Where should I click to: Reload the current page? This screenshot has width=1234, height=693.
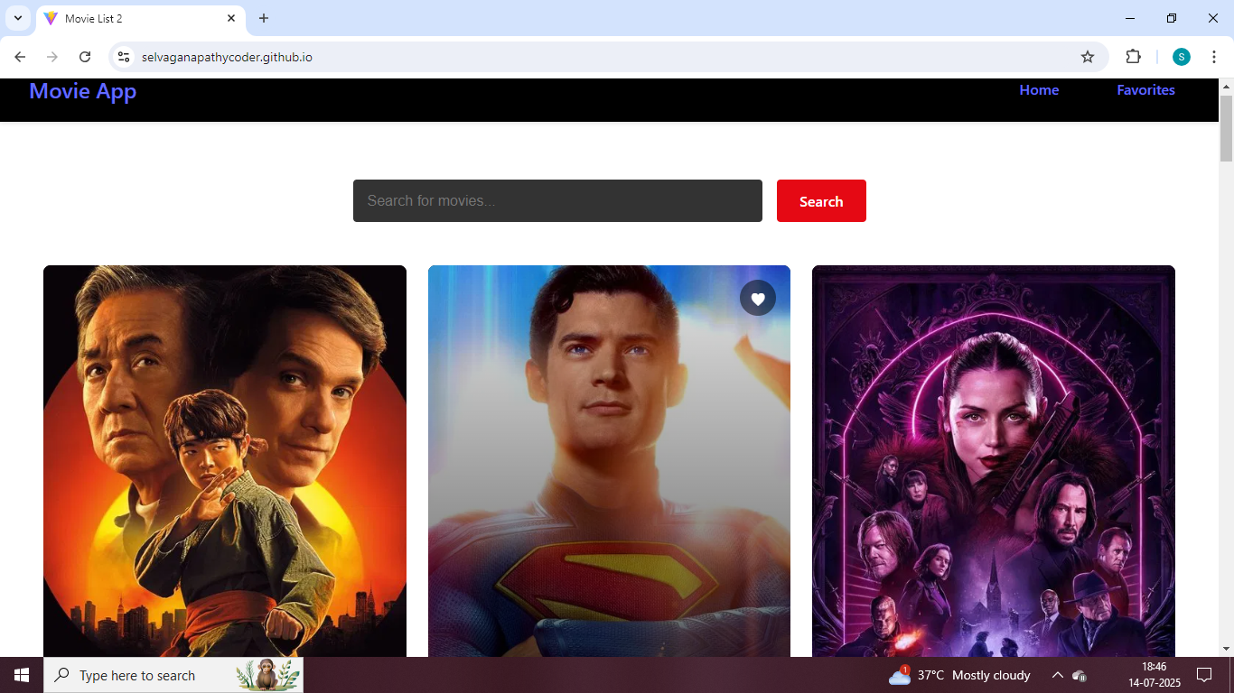tap(85, 57)
